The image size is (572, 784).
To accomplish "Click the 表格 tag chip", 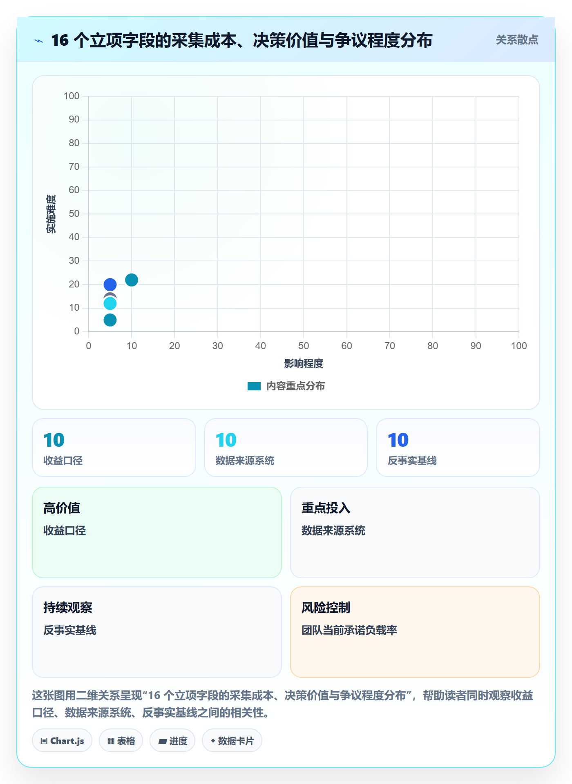I will (x=121, y=741).
